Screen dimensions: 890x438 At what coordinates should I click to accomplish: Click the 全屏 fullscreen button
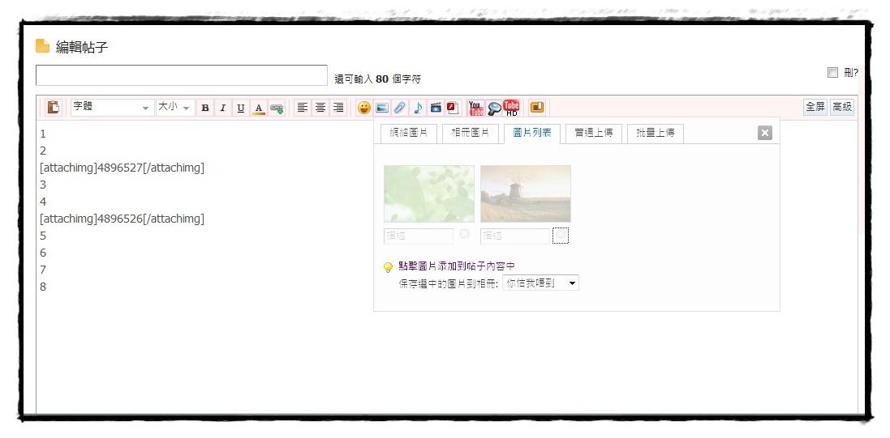[815, 107]
